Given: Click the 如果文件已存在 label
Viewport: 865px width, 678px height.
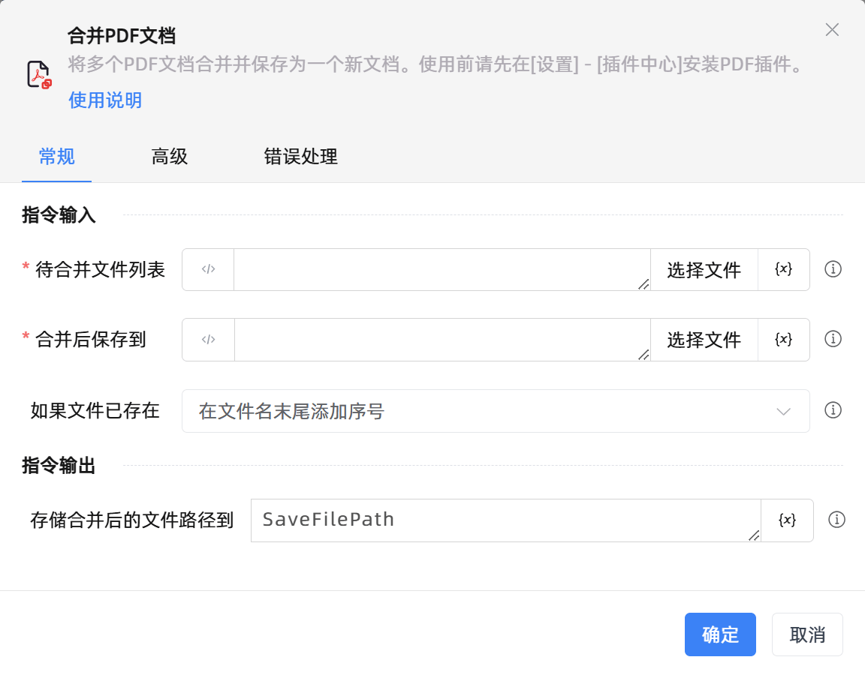Looking at the screenshot, I should 95,411.
